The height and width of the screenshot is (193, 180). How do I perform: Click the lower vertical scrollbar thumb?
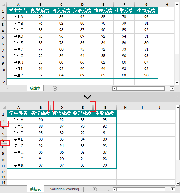pyautogui.click(x=178, y=135)
